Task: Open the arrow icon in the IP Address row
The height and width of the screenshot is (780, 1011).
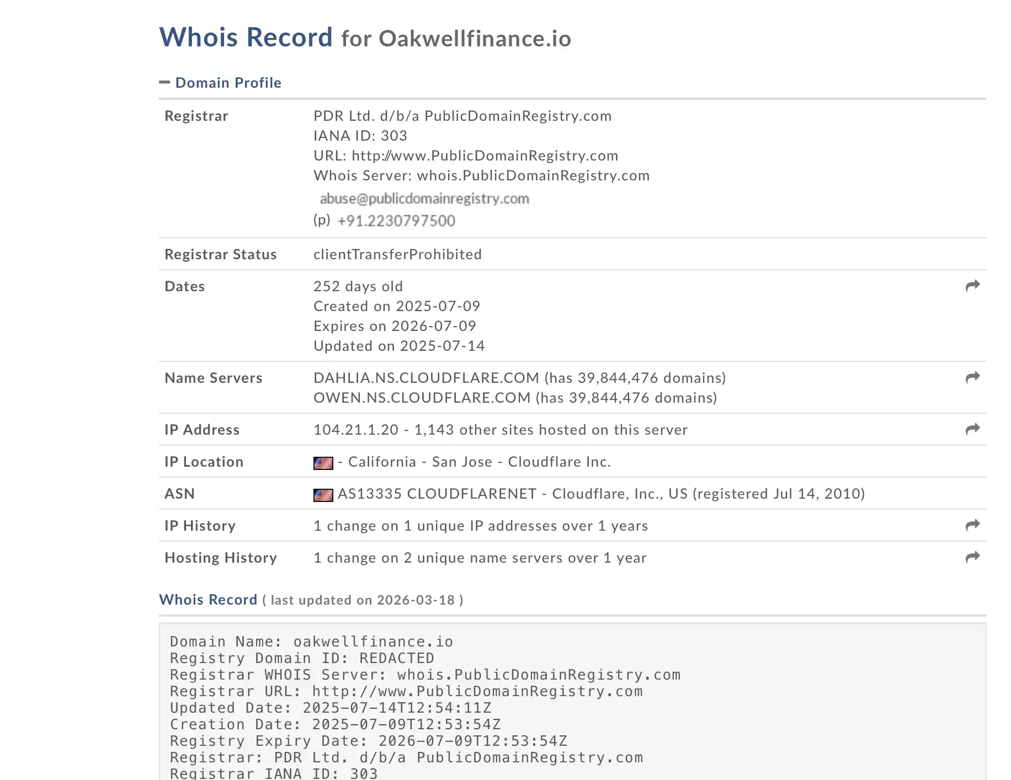Action: pos(972,429)
